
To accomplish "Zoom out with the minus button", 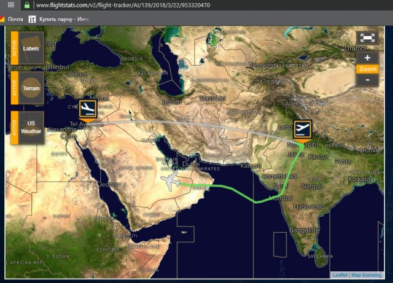I will 367,80.
